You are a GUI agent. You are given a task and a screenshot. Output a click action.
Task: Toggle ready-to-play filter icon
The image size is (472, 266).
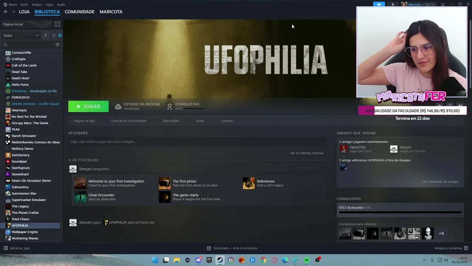coord(60,35)
